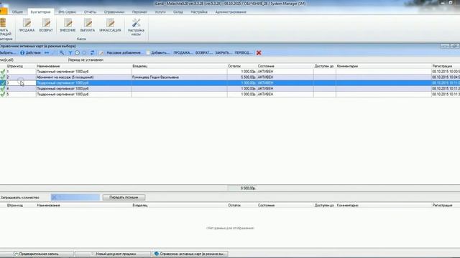Click the clock period icon in toolbar
This screenshot has height=258, width=460.
pyautogui.click(x=77, y=53)
